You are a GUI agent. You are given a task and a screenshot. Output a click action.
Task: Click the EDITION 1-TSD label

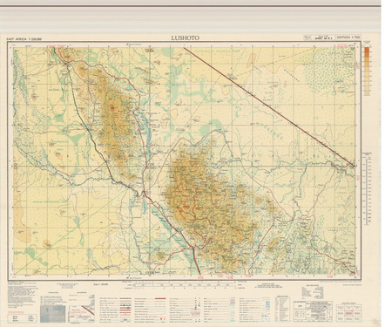[x=348, y=37]
